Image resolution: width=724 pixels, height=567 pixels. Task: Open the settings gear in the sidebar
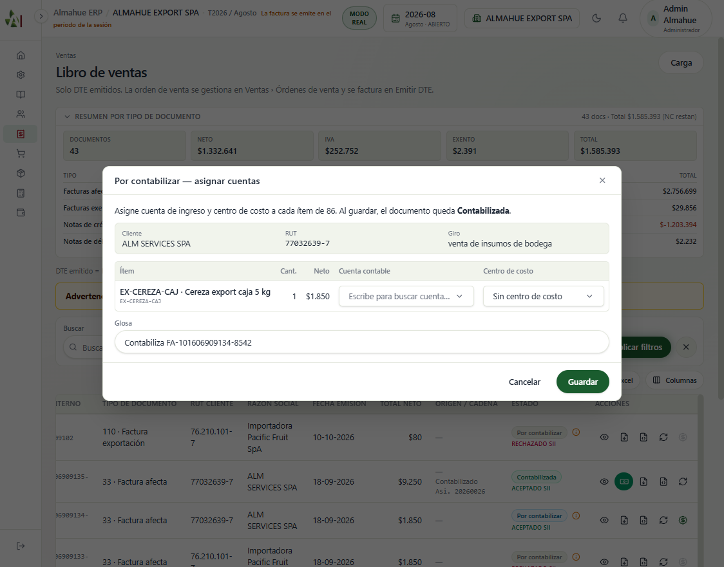click(21, 75)
